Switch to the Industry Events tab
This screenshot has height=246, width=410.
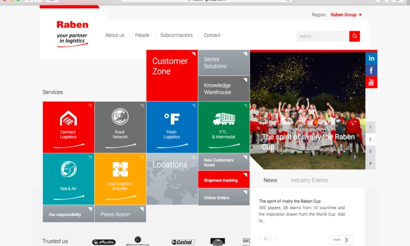coord(309,180)
